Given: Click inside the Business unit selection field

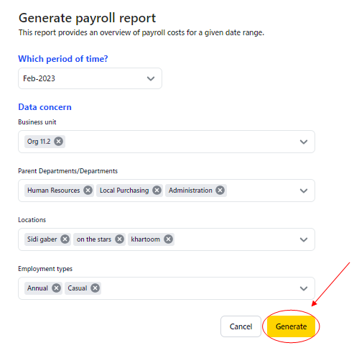Looking at the screenshot, I should click(167, 142).
